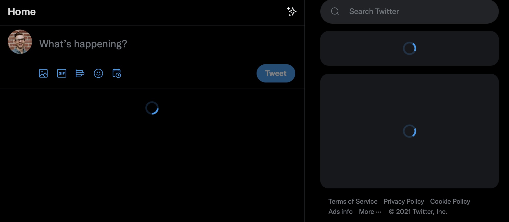This screenshot has width=509, height=222.
Task: Create a poll using the poll icon
Action: pyautogui.click(x=80, y=73)
